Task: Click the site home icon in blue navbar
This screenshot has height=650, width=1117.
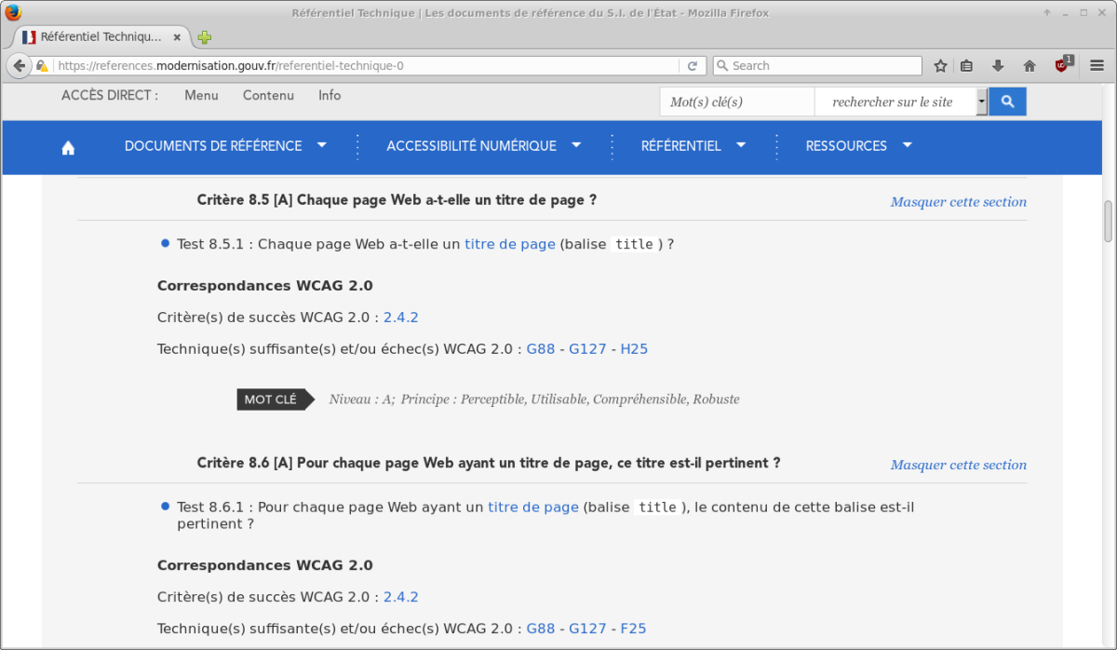Action: (69, 146)
